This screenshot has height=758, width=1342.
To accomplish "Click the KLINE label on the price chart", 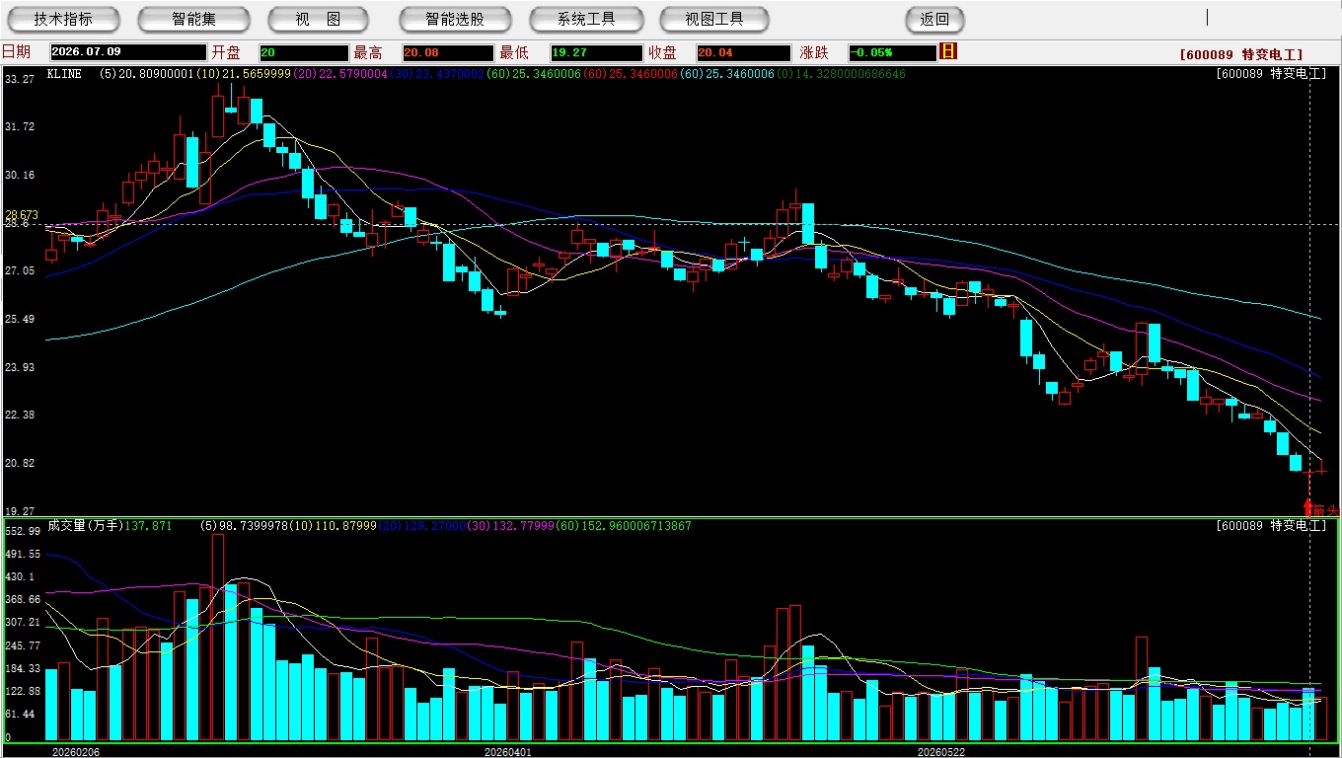I will pyautogui.click(x=64, y=74).
